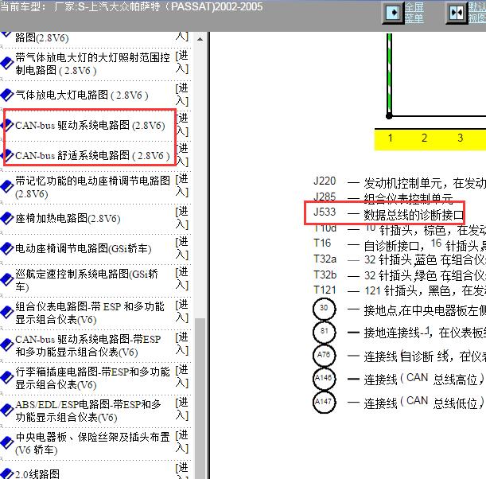Image resolution: width=486 pixels, height=479 pixels.
Task: Click [进入] for 座椅加热电路图
Action: 182,218
